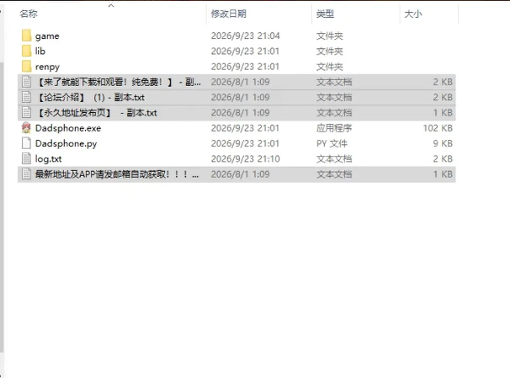This screenshot has width=510, height=378.
Task: Click icon of 【论坛介绍】 (1) - 副本.txt
Action: [27, 97]
